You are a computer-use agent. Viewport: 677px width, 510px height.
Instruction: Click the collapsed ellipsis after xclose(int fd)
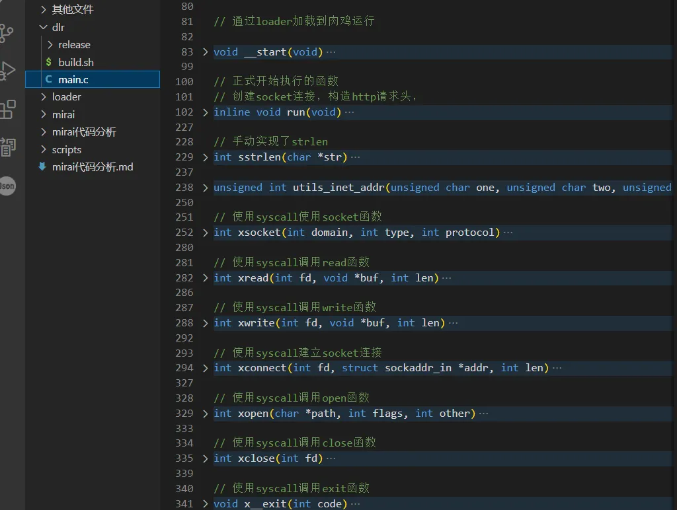pyautogui.click(x=331, y=458)
